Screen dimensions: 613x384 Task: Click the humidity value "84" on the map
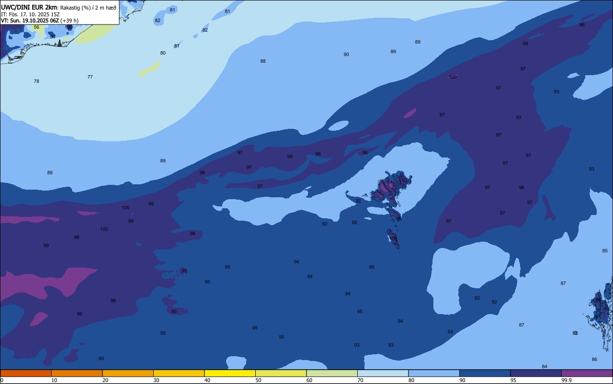pyautogui.click(x=545, y=367)
